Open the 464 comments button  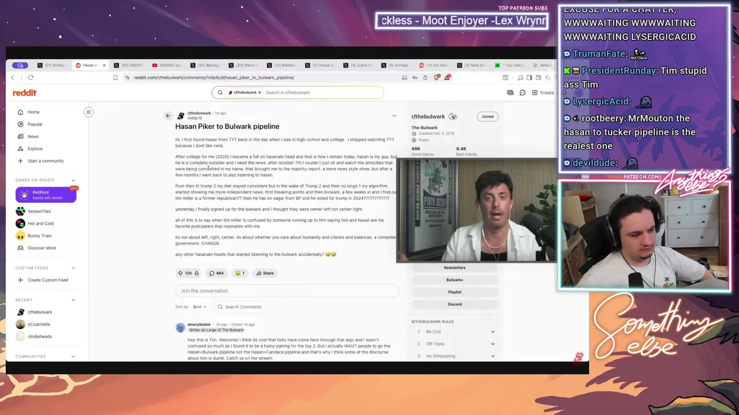point(217,273)
